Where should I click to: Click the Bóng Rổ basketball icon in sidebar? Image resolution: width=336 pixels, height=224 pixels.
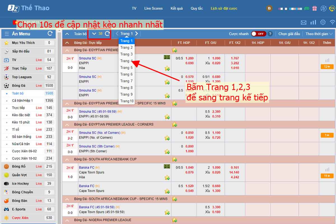6,166
